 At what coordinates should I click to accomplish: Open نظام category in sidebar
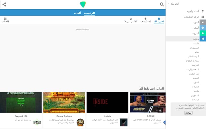(197, 52)
